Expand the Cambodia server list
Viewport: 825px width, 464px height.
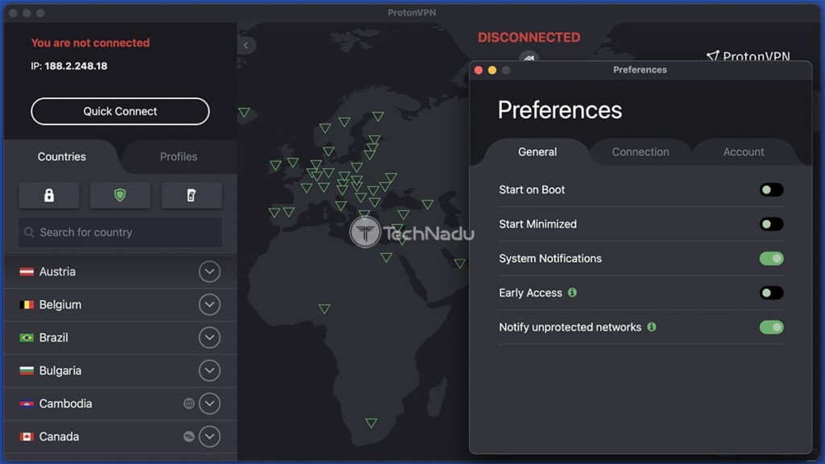point(209,404)
